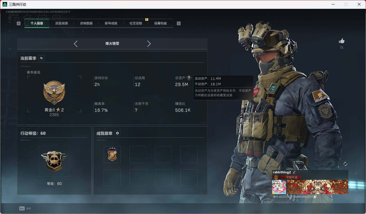This screenshot has height=214, width=366.
Task: Click the gold rank eagle badge
Action: [x=54, y=93]
